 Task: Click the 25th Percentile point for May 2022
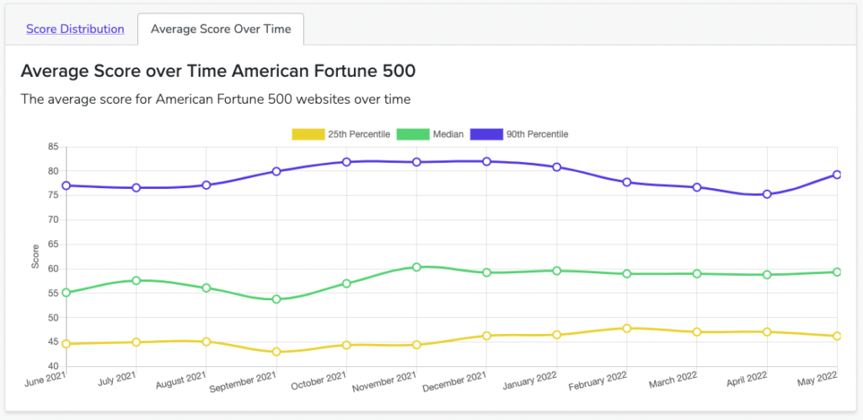click(837, 337)
